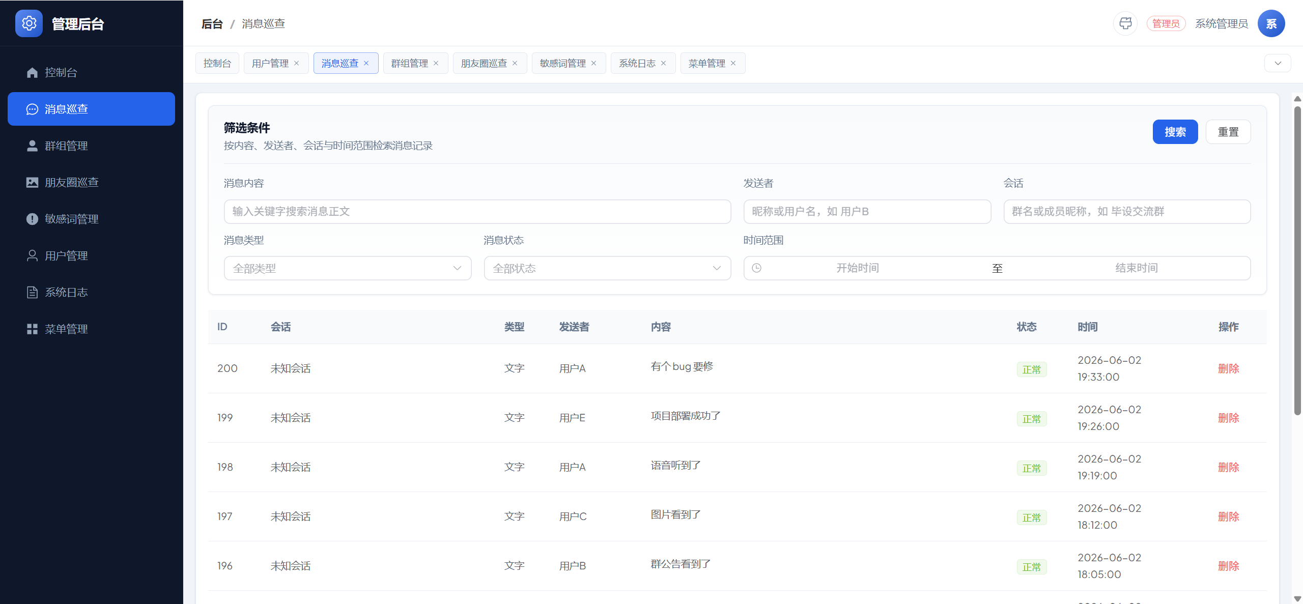The height and width of the screenshot is (604, 1303).
Task: Expand the tabs overflow dropdown
Action: point(1278,63)
